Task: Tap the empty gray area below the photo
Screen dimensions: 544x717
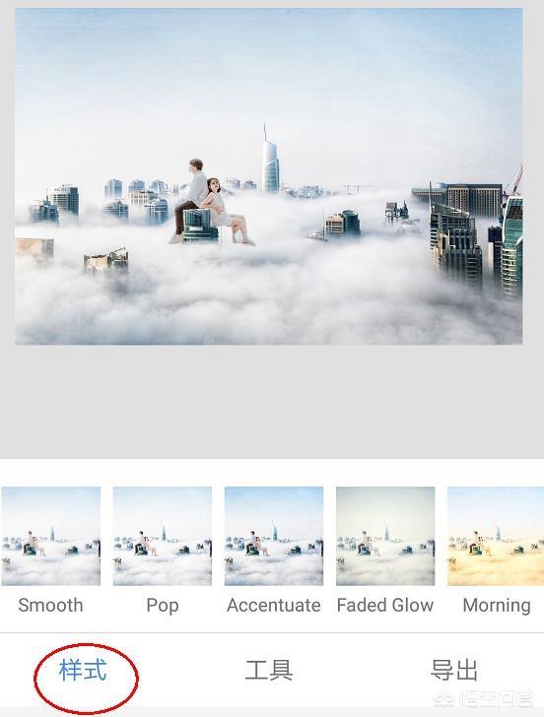Action: 272,401
